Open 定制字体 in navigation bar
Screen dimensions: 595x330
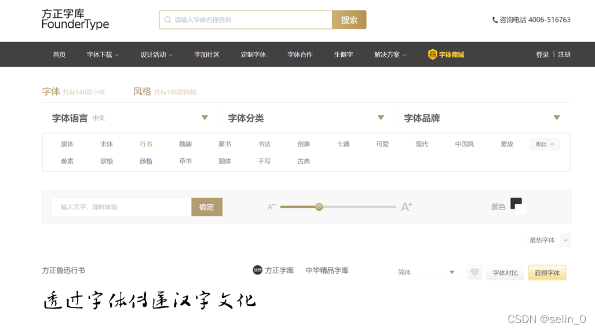pyautogui.click(x=254, y=54)
